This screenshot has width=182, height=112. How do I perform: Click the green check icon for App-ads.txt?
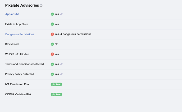(52, 14)
